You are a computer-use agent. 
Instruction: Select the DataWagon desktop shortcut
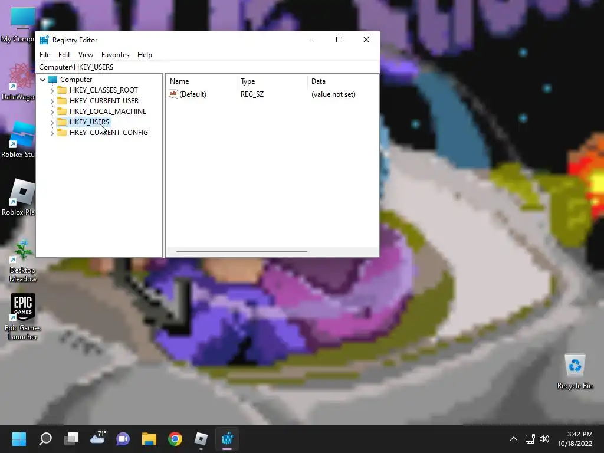point(18,81)
